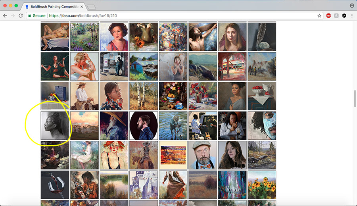This screenshot has width=357, height=206.
Task: Go back to the previous page
Action: 5,16
